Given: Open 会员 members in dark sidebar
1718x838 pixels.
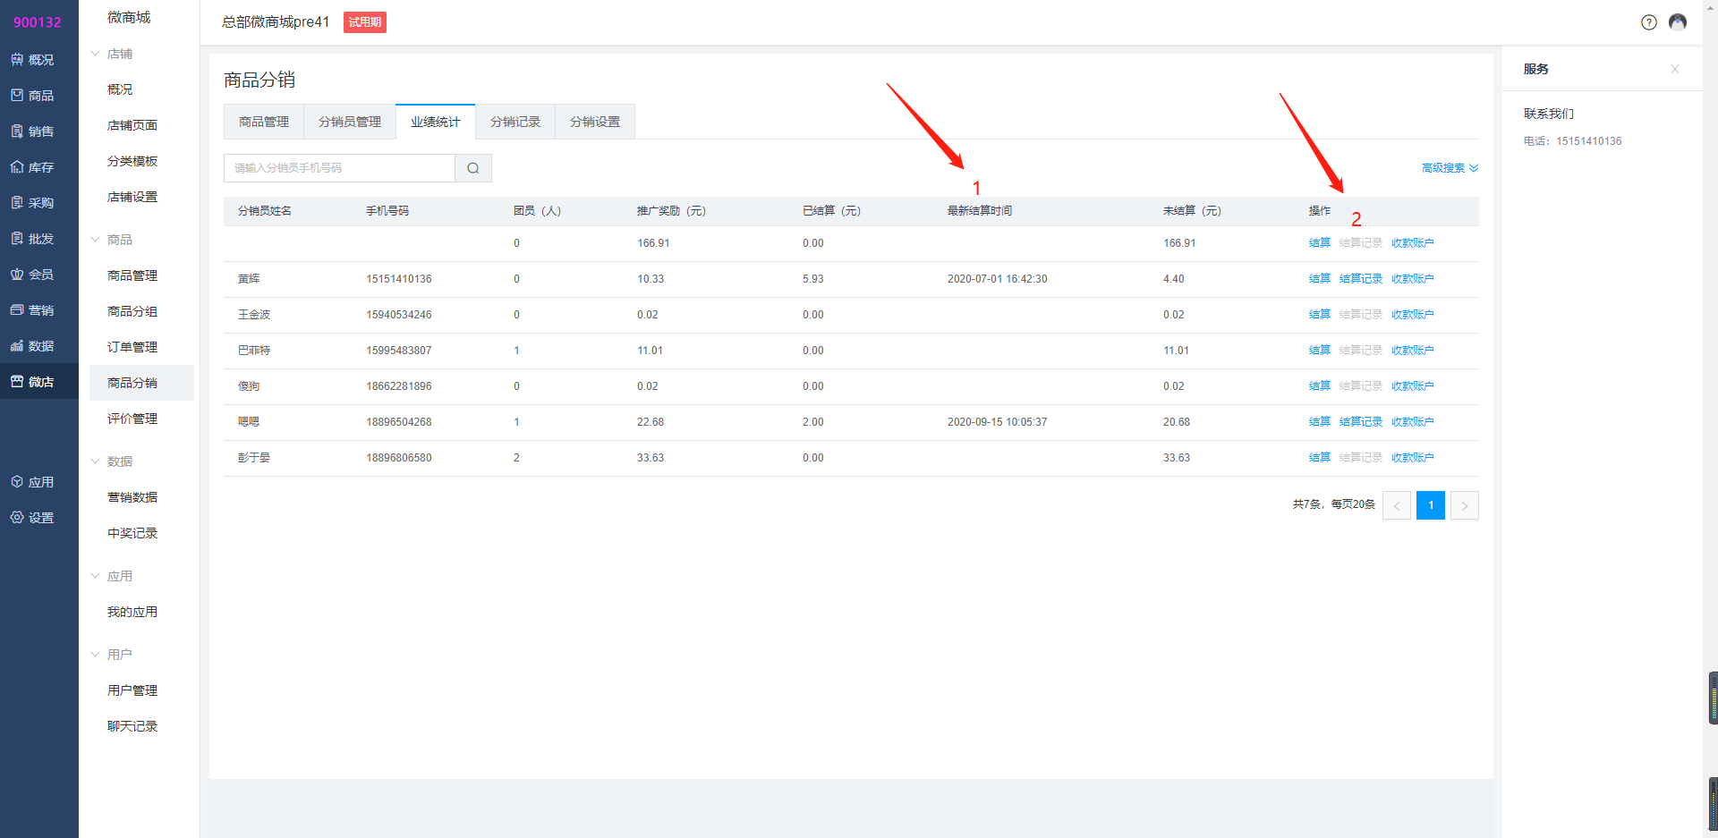Looking at the screenshot, I should pyautogui.click(x=32, y=275).
